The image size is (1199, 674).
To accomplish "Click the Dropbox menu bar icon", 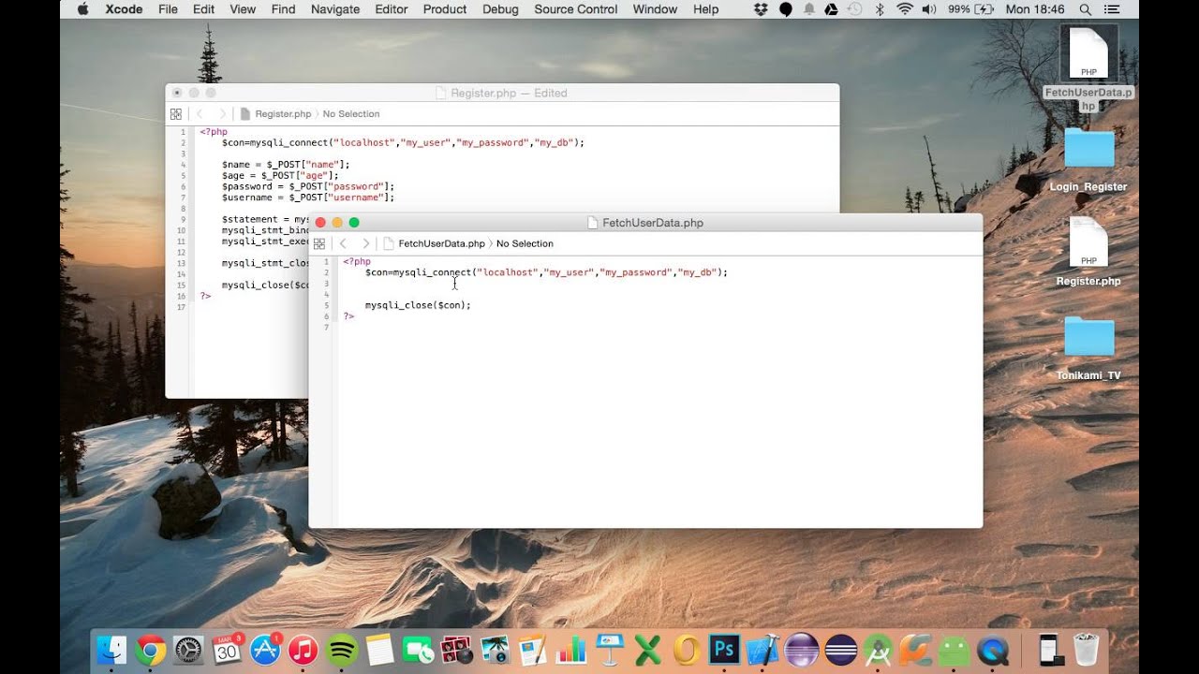I will (761, 9).
